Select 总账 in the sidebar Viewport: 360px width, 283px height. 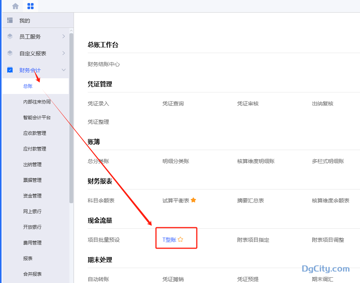click(x=28, y=86)
